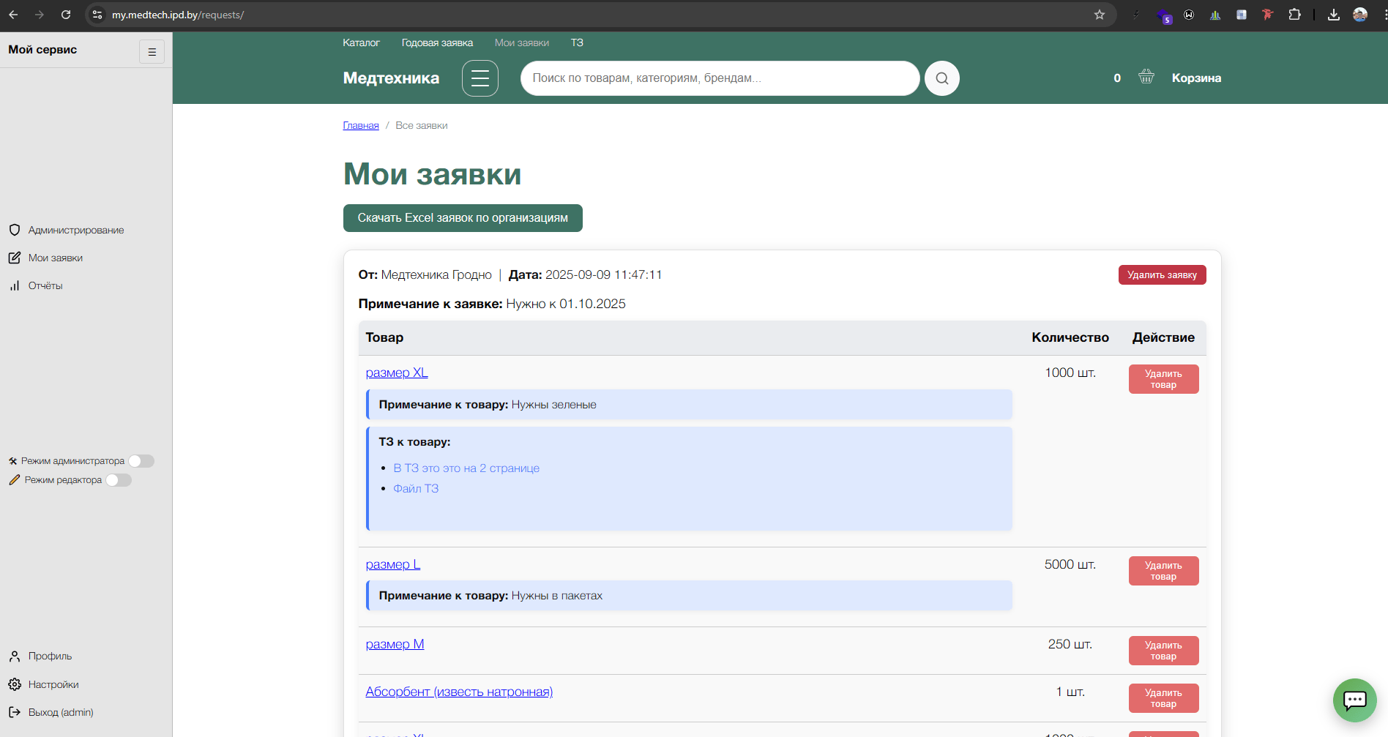Click the Отчёты bar chart icon
Viewport: 1388px width, 737px height.
pyautogui.click(x=15, y=285)
